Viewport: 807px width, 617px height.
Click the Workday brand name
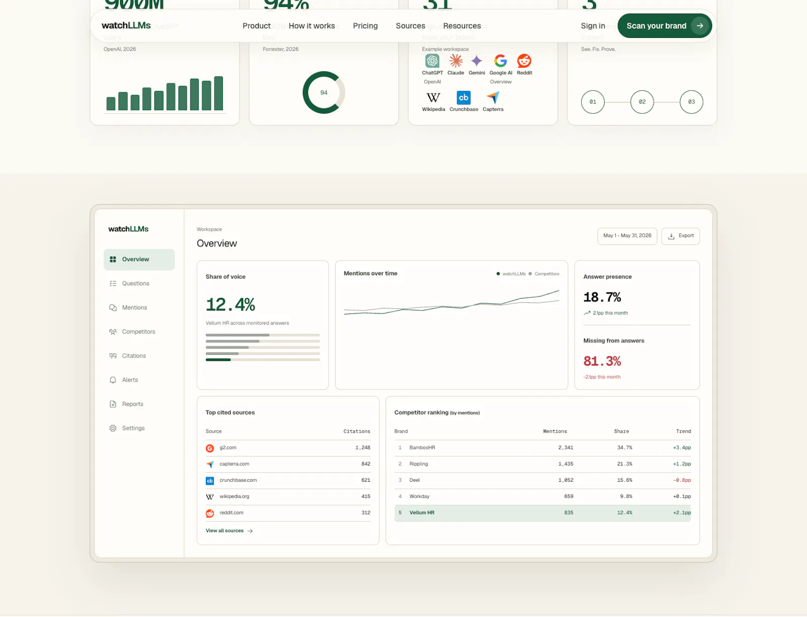(420, 496)
